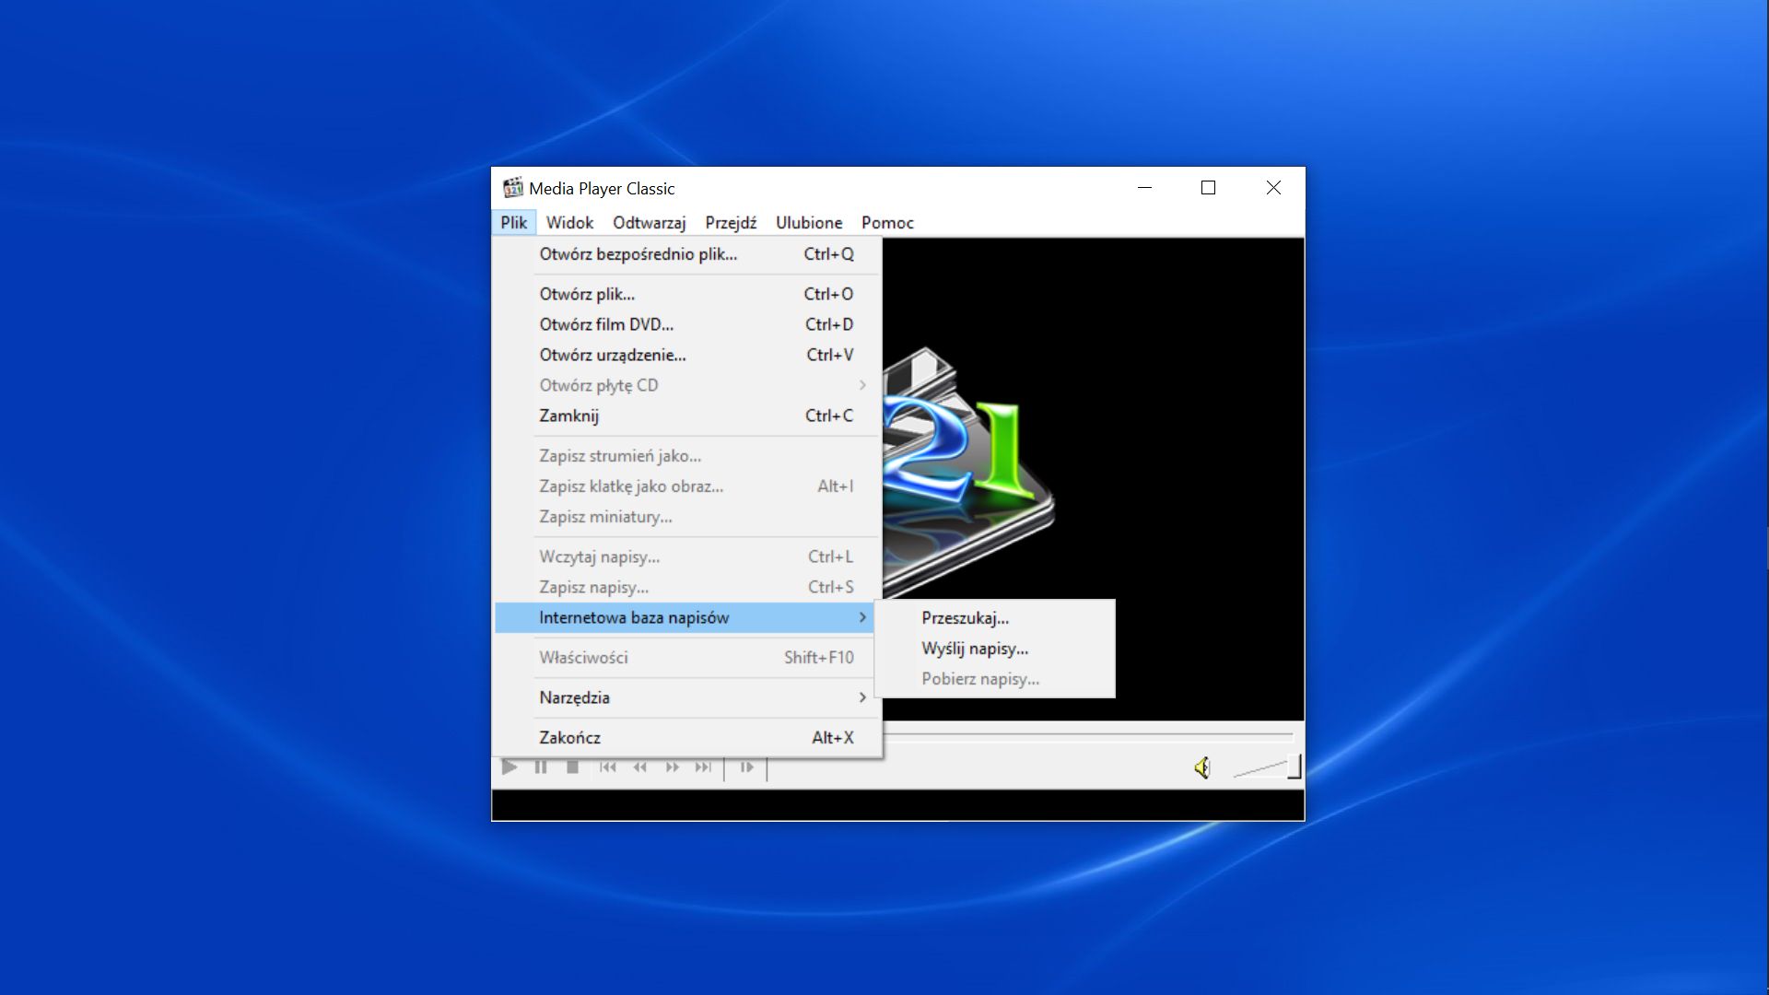Select Zapisz strumień jako... menu item
The image size is (1769, 995).
pos(687,456)
